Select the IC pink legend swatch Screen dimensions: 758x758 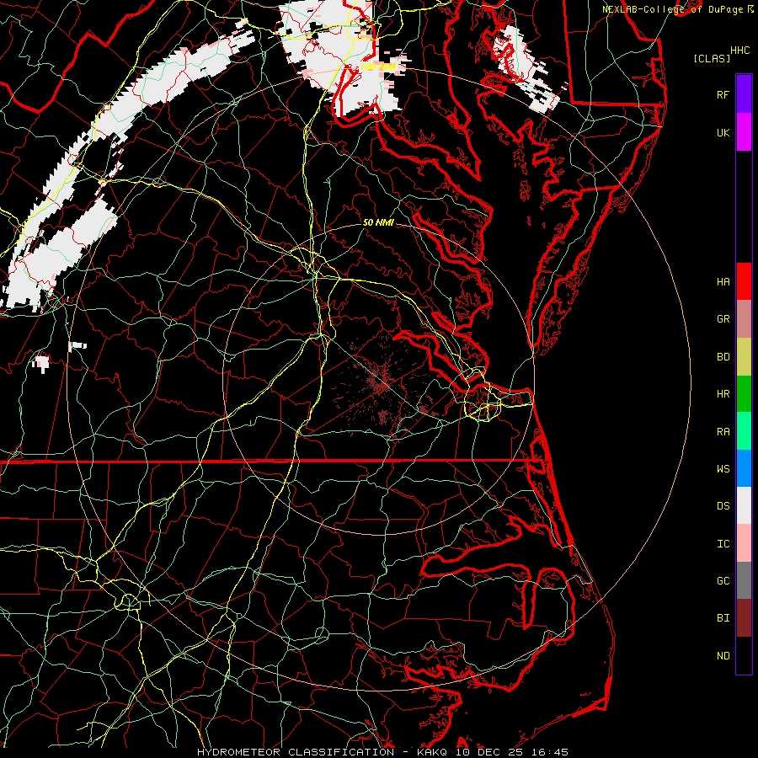744,543
